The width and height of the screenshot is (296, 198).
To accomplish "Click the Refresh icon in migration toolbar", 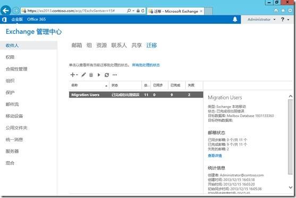I will click(x=107, y=75).
